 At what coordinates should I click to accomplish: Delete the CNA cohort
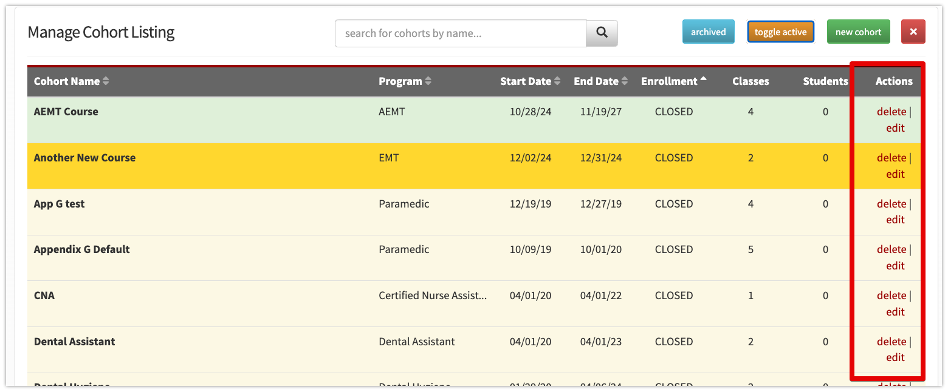[x=891, y=296]
